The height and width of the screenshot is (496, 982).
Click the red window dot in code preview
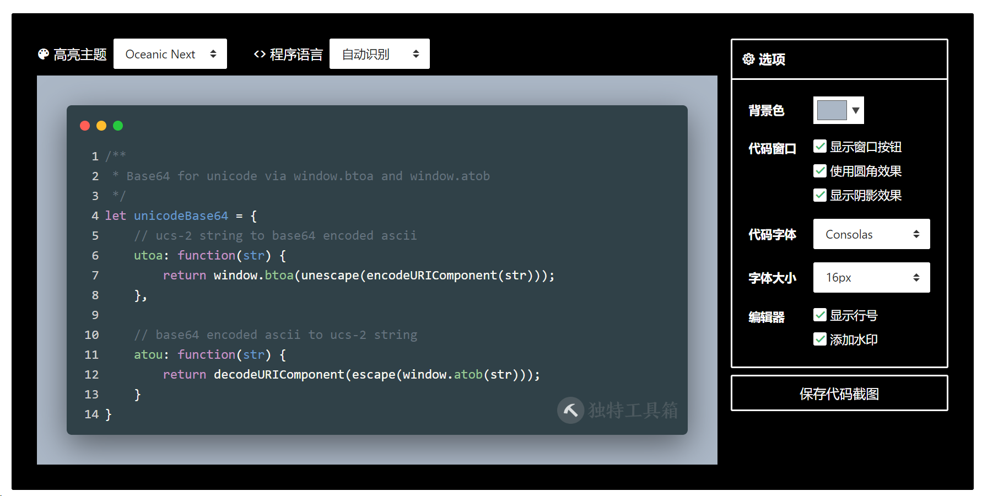(85, 126)
